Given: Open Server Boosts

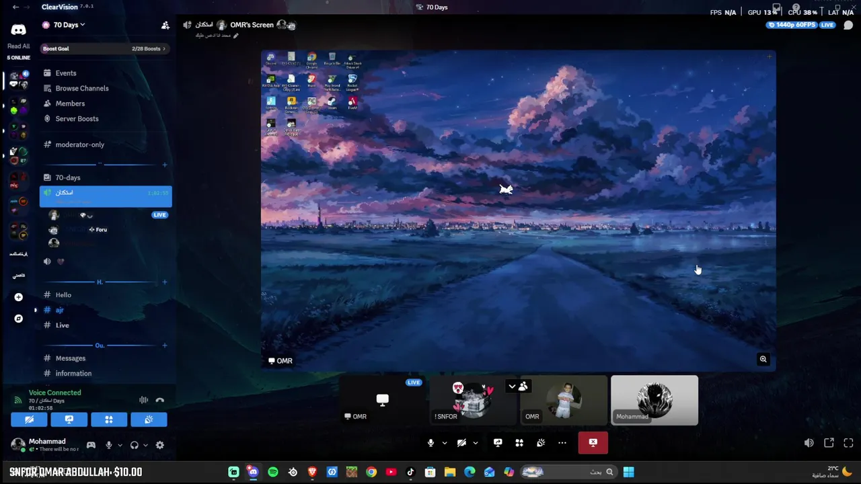Looking at the screenshot, I should click(77, 119).
